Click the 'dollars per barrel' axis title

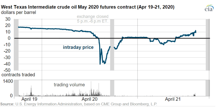(x=19, y=13)
